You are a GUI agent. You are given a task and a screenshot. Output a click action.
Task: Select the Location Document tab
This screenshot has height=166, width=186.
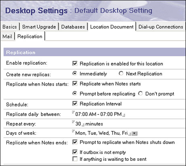point(112,27)
